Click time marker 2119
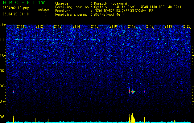Viewport: 194px width, 123px height. coord(169,26)
